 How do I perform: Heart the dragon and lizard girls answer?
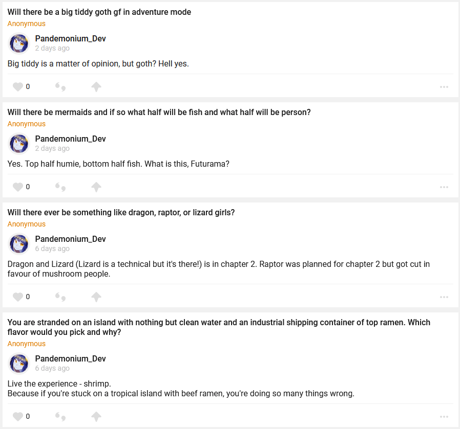tap(18, 297)
